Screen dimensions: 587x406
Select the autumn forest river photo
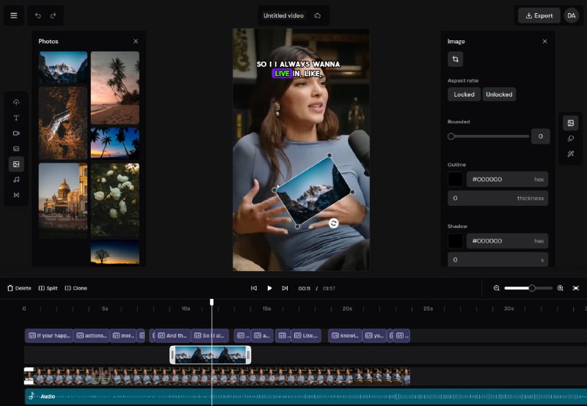63,123
